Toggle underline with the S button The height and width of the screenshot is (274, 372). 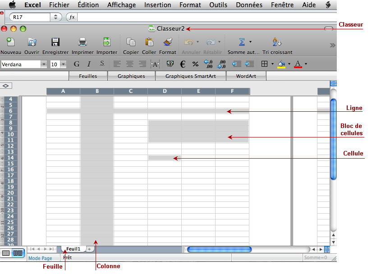tap(102, 64)
